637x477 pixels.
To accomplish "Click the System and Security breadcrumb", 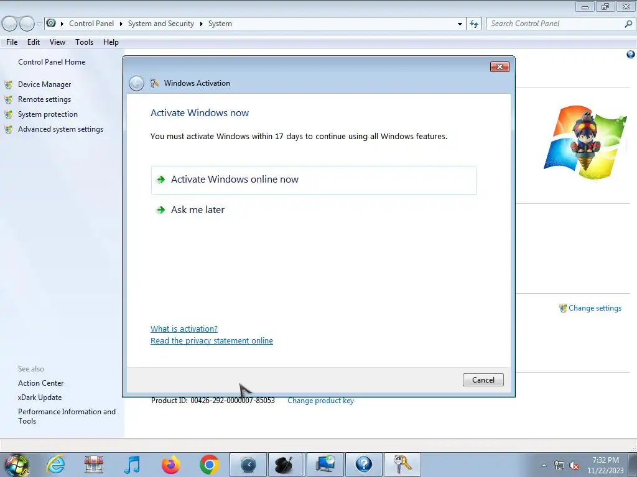I will [161, 24].
